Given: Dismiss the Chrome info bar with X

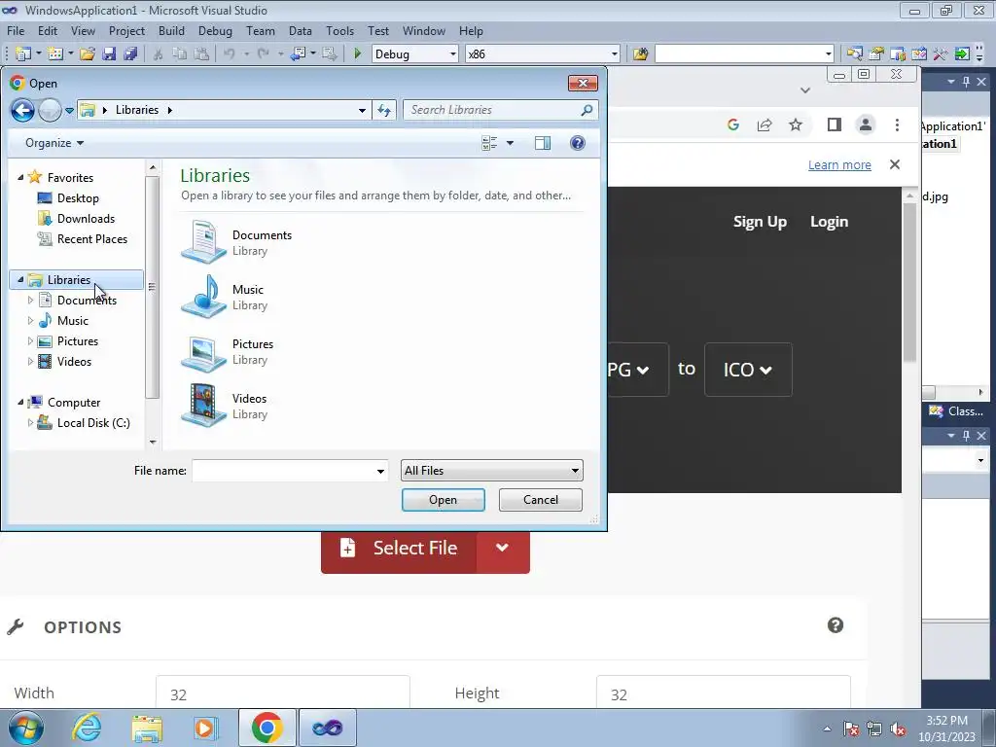Looking at the screenshot, I should pyautogui.click(x=895, y=164).
